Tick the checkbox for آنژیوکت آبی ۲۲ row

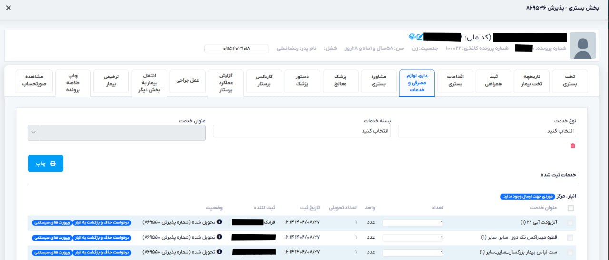click(570, 223)
